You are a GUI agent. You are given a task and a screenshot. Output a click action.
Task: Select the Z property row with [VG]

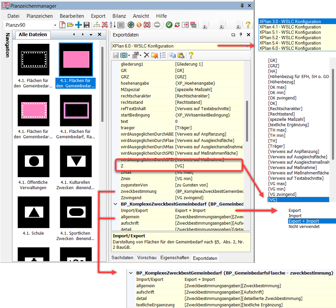click(x=178, y=166)
